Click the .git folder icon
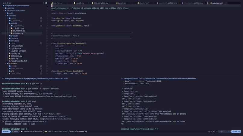The width and height of the screenshot is (243, 136). click(8, 13)
